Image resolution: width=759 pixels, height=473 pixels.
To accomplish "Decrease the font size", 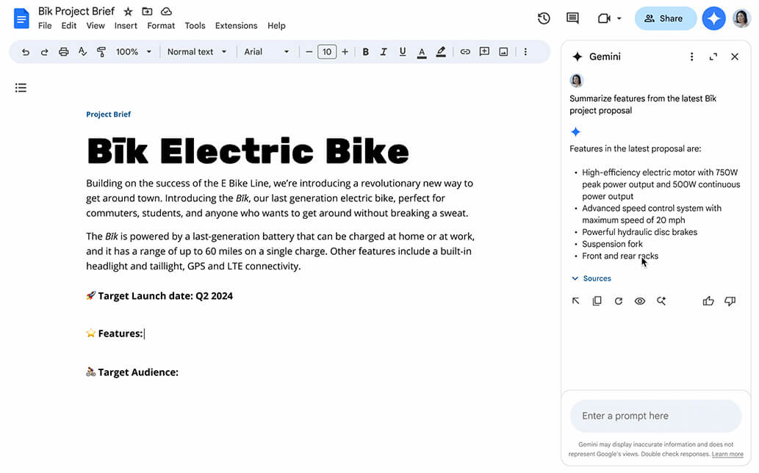I will (x=309, y=51).
